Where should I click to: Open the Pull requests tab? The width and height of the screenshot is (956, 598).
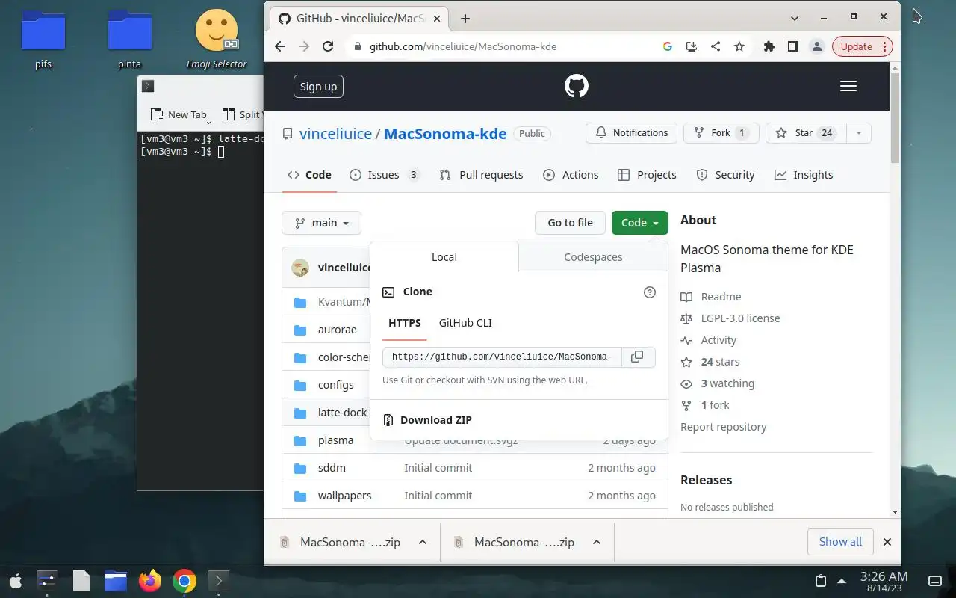[481, 175]
